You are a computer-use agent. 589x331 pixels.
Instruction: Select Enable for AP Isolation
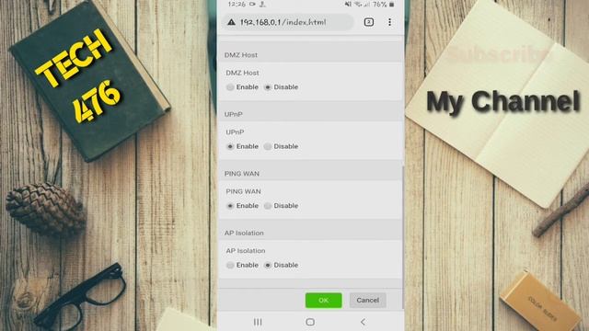point(230,265)
